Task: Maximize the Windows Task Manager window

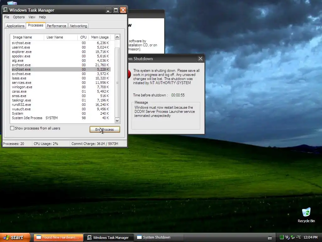Action: [x=116, y=10]
